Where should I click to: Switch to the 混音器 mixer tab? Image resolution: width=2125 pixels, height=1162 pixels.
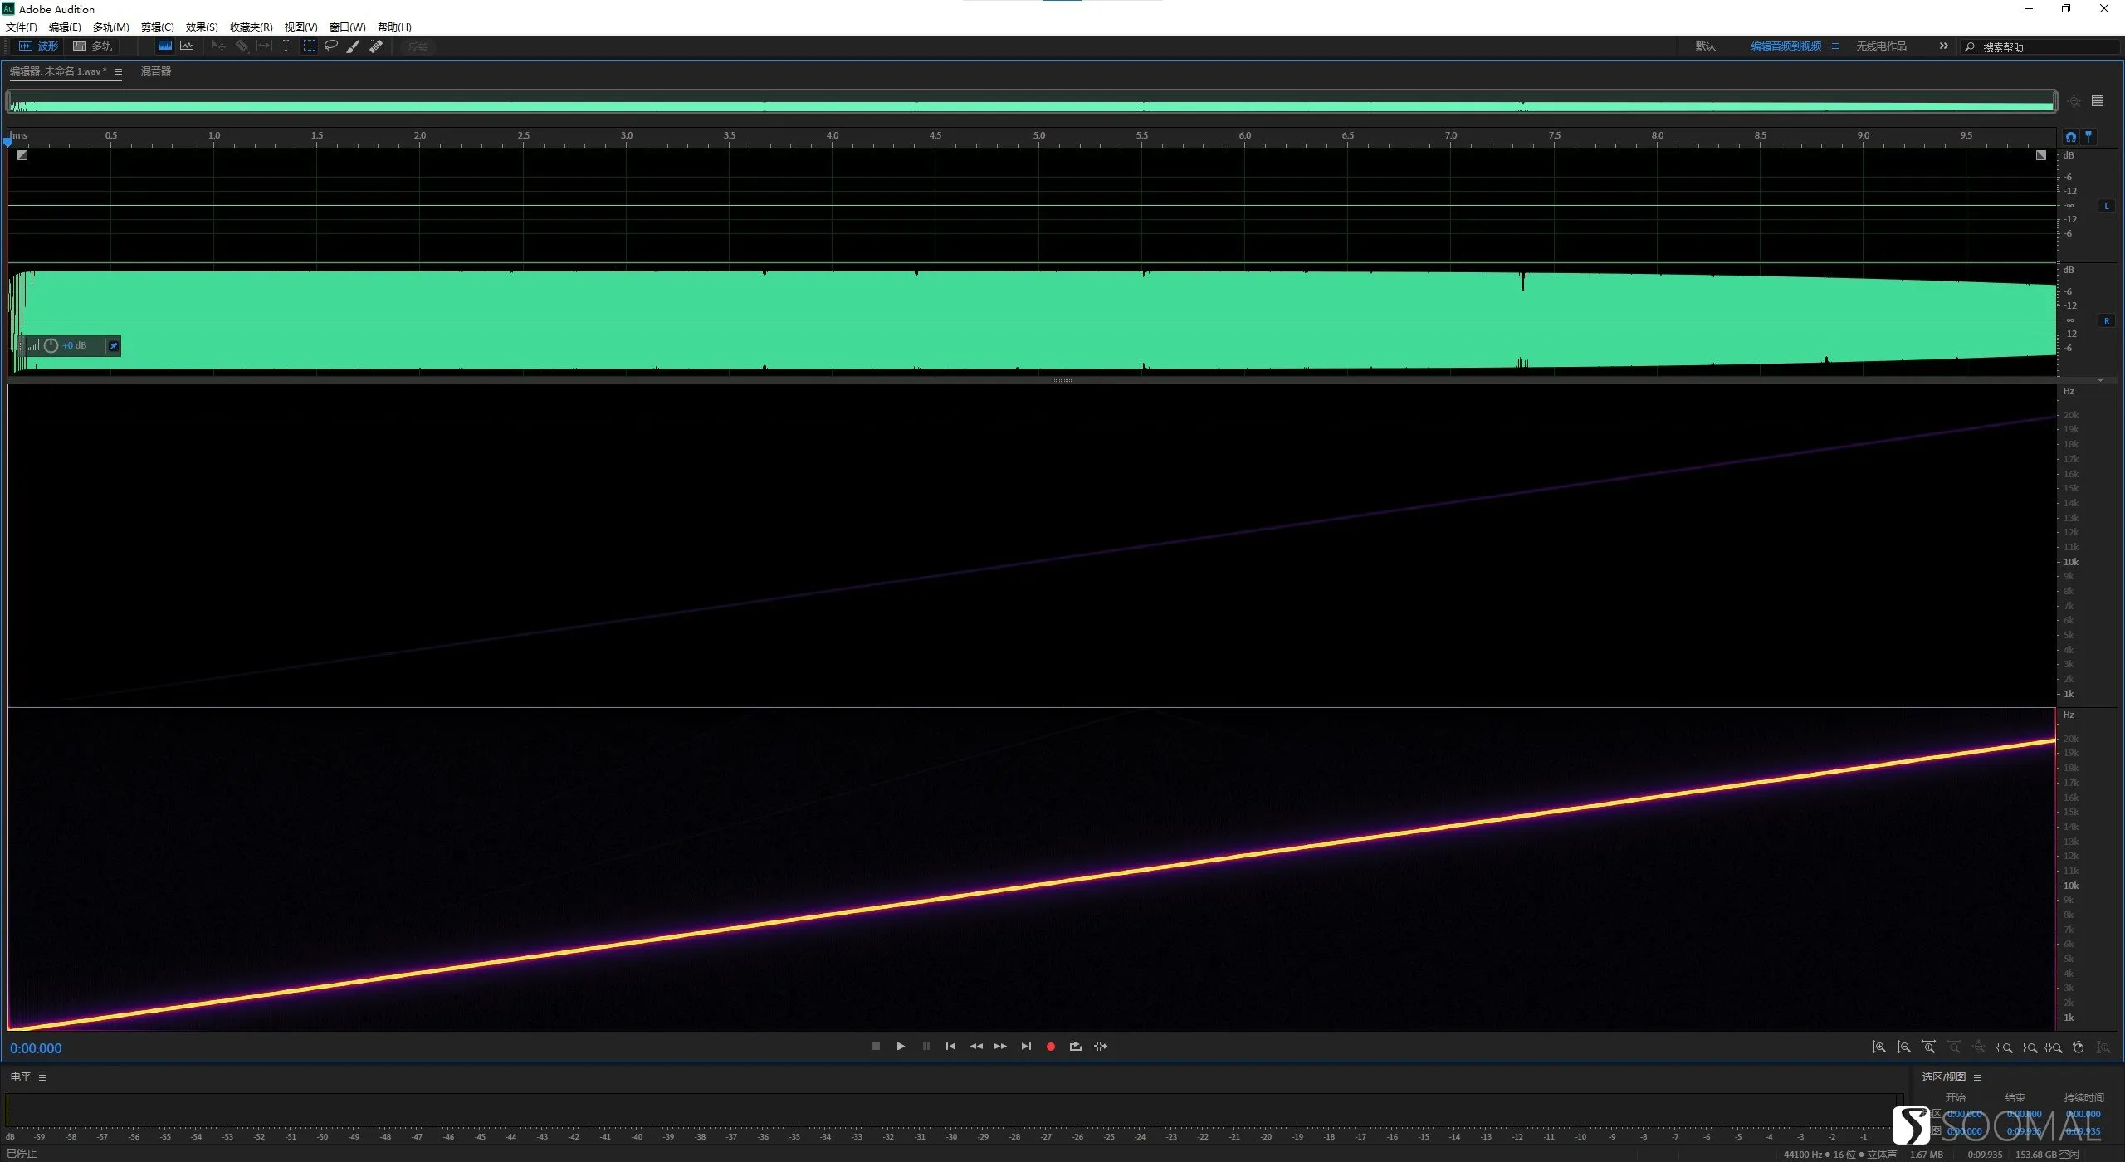(155, 71)
